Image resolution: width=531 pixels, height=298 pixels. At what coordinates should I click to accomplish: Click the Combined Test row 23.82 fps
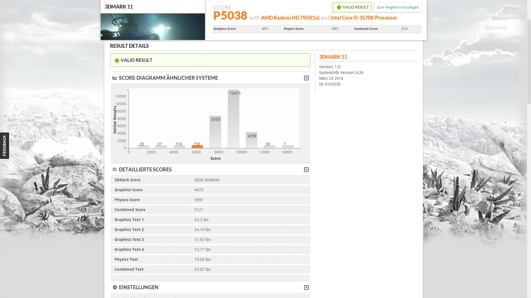210,269
